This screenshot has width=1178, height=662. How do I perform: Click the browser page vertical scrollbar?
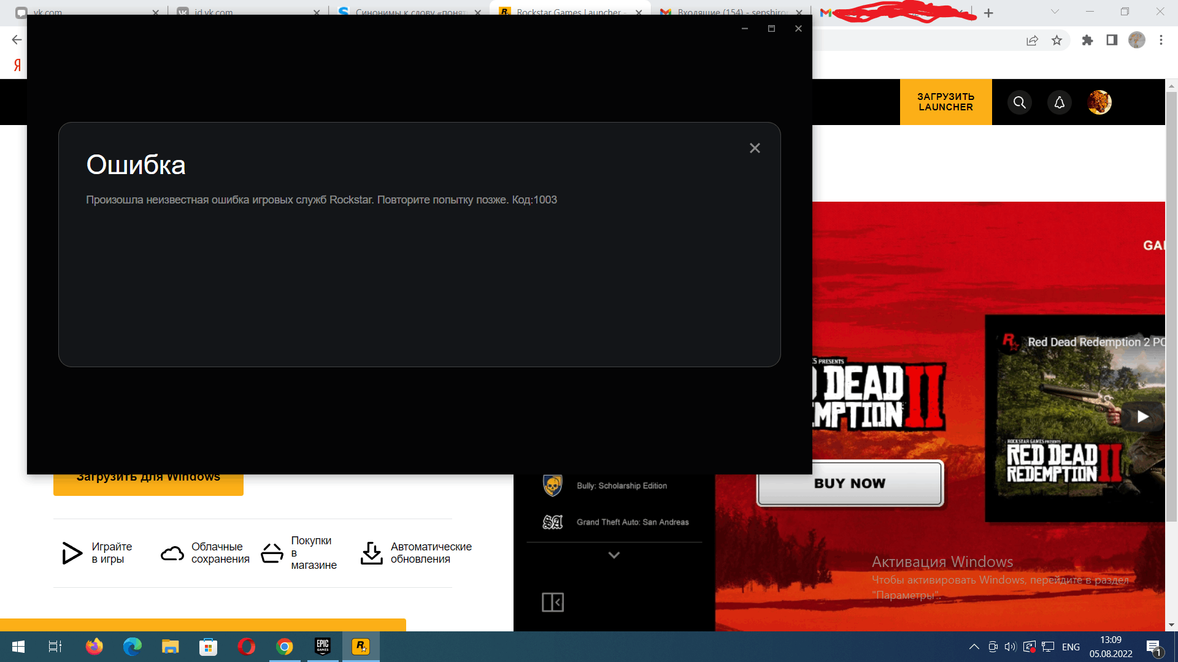pyautogui.click(x=1171, y=306)
